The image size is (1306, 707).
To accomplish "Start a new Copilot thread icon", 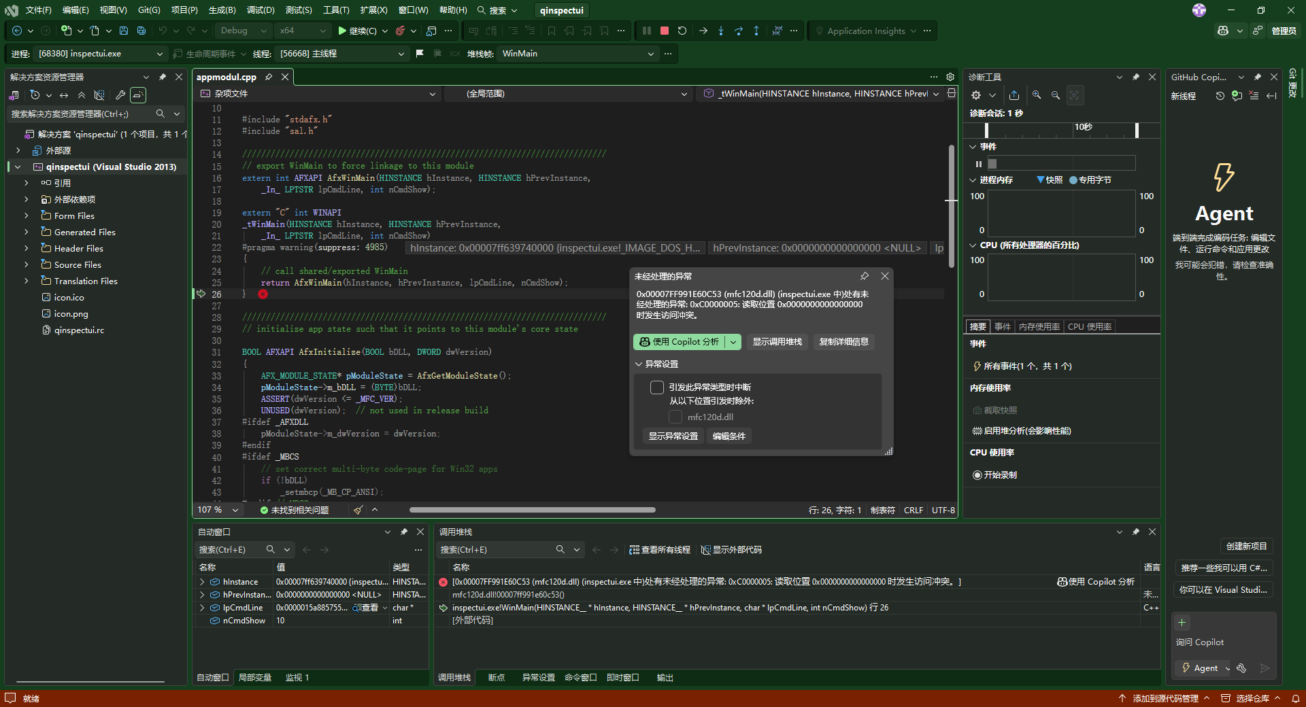I will pyautogui.click(x=1237, y=96).
